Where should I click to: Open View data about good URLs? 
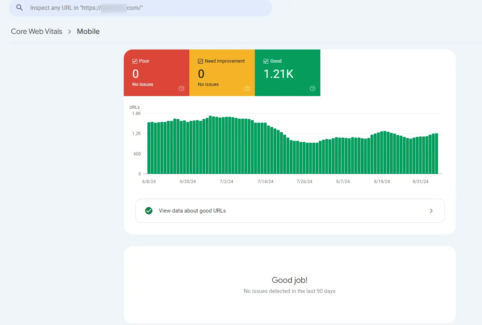click(290, 211)
